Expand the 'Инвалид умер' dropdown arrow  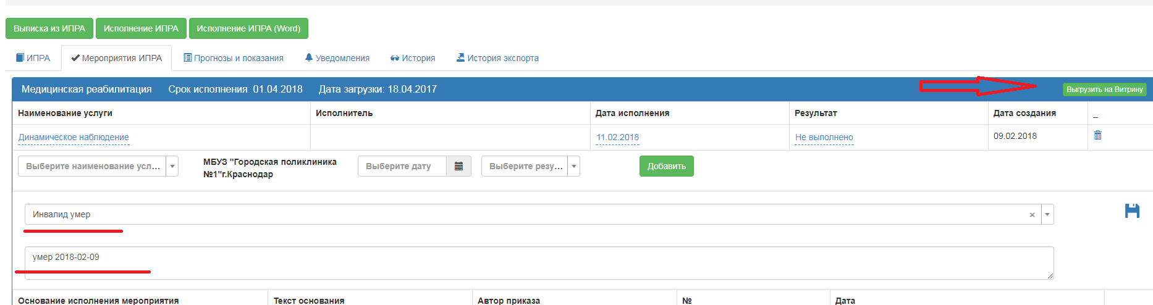click(1047, 215)
